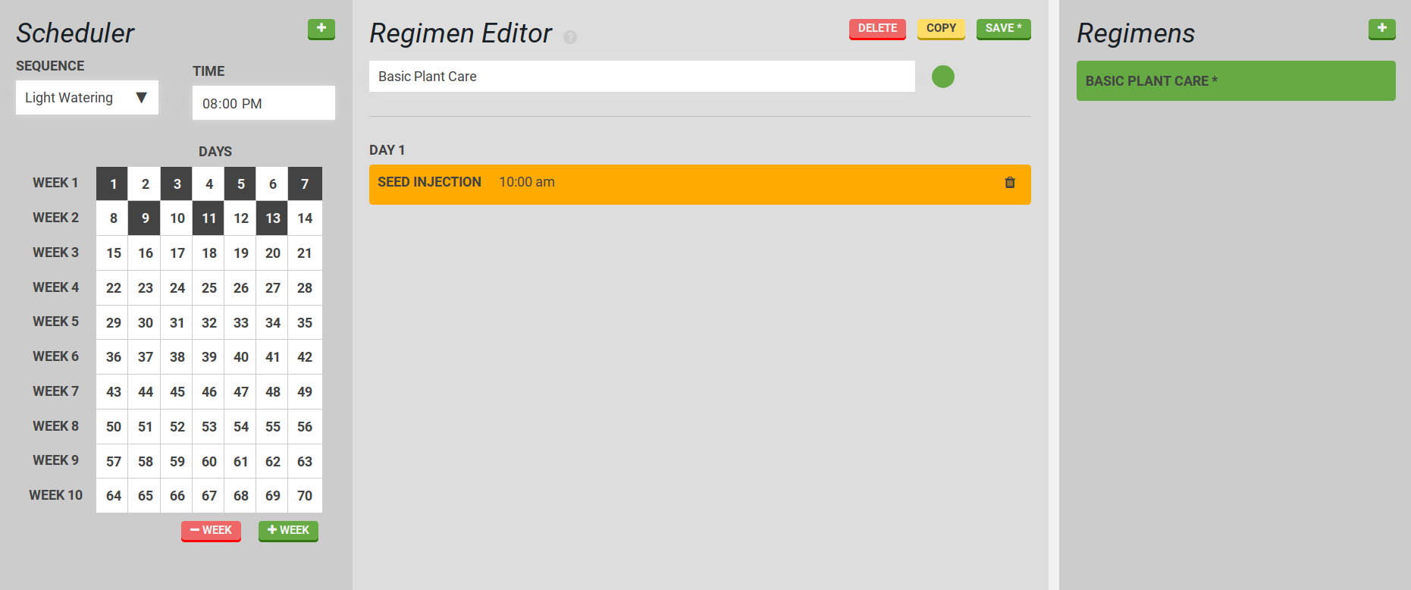Toggle day 1 in Week 1

coord(113,184)
